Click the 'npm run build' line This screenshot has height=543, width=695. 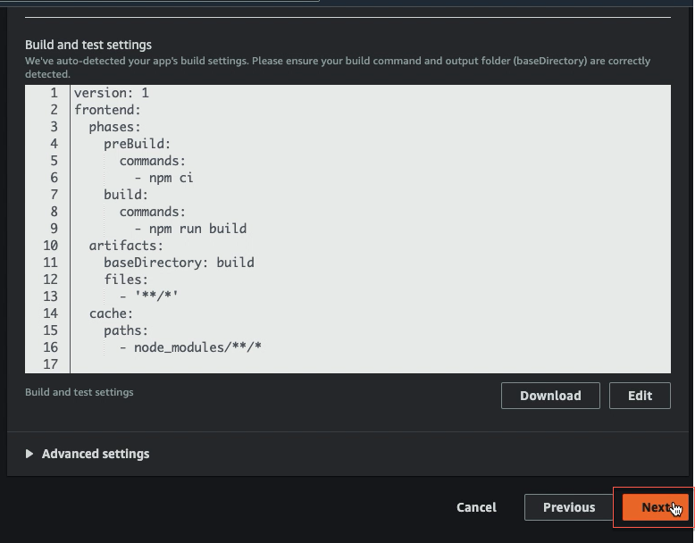(x=190, y=229)
